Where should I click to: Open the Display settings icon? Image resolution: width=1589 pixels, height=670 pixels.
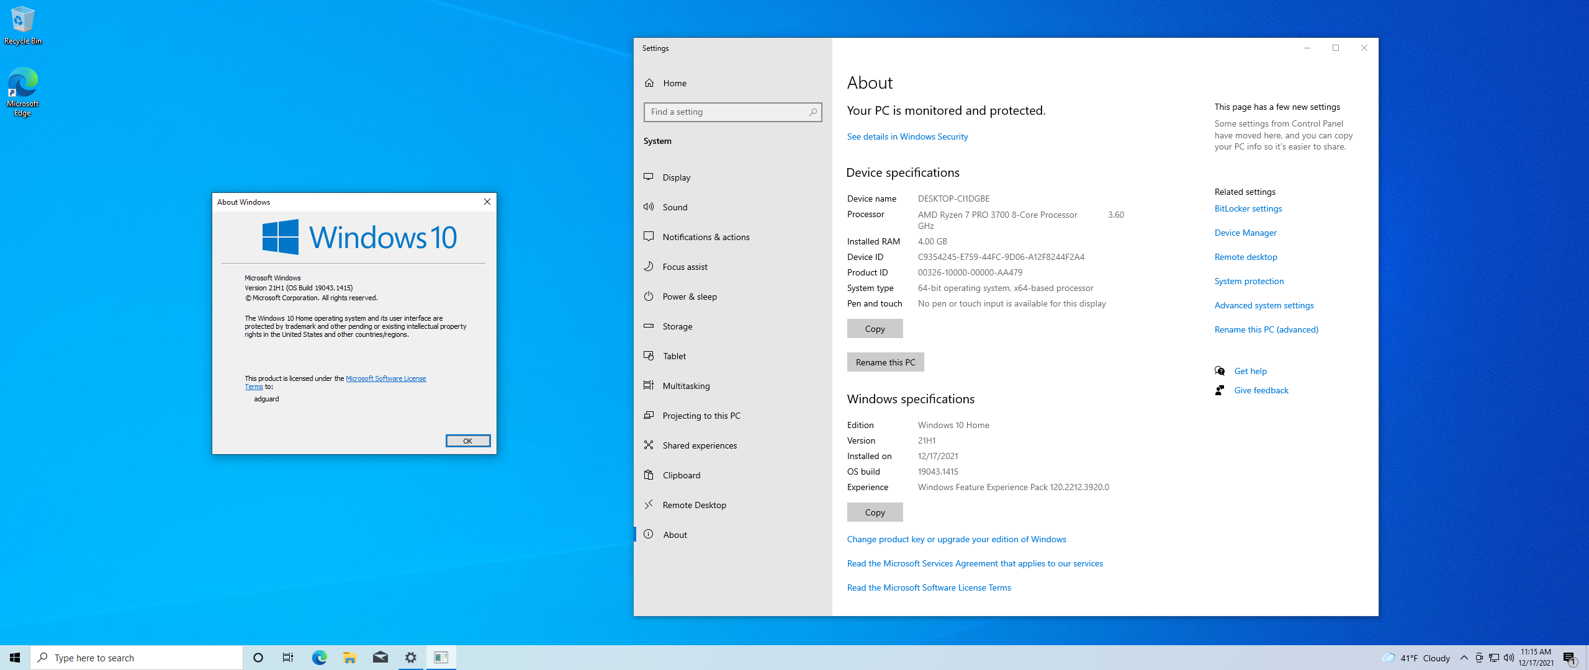tap(649, 177)
